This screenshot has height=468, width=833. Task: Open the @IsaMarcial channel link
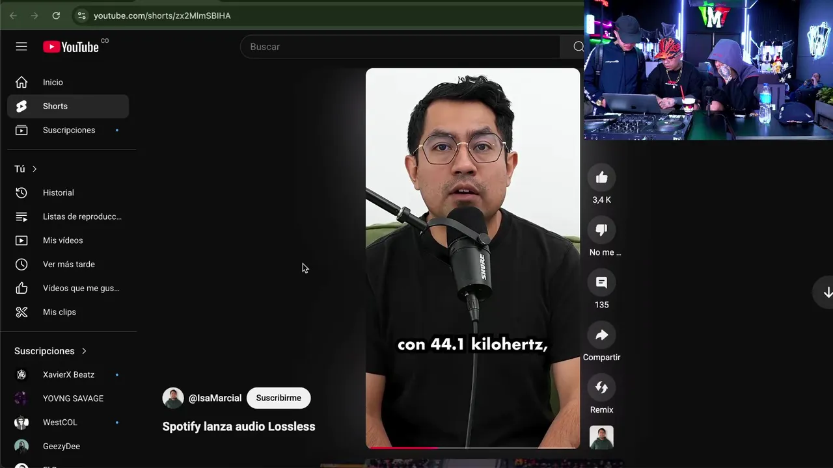tap(215, 398)
